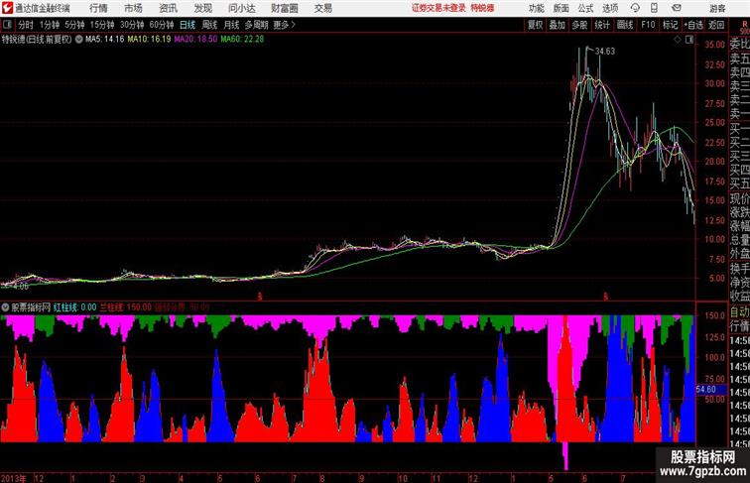Image resolution: width=750 pixels, height=483 pixels.
Task: Open the envelope messages icon
Action: (x=677, y=8)
